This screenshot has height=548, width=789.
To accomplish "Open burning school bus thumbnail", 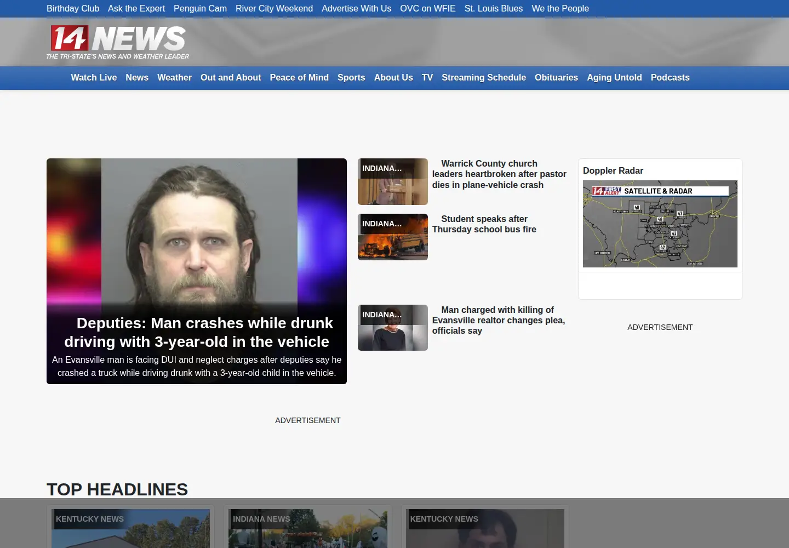I will pyautogui.click(x=393, y=237).
